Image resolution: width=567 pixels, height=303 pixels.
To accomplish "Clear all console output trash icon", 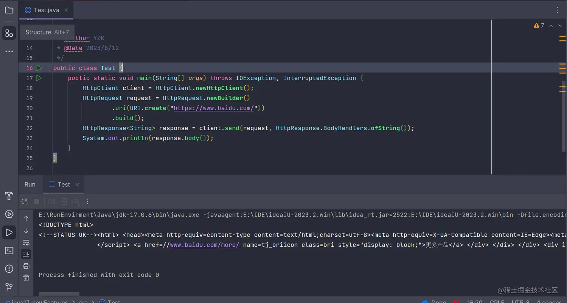I will [x=26, y=278].
